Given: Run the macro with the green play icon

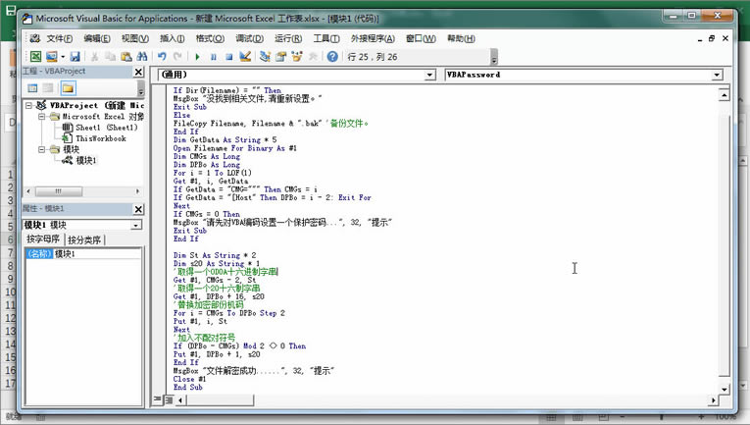Looking at the screenshot, I should pyautogui.click(x=197, y=57).
